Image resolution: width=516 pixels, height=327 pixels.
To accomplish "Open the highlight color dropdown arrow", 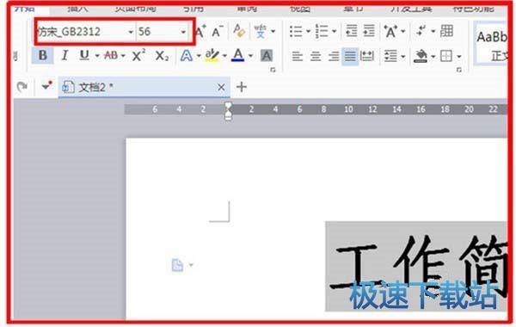I will [224, 56].
